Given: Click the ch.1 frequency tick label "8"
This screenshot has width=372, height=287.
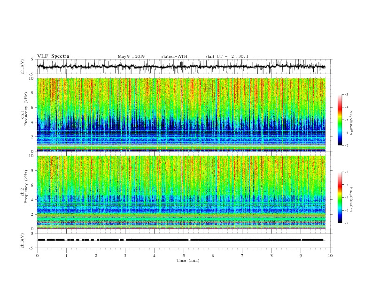Looking at the screenshot, I should [x=33, y=93].
